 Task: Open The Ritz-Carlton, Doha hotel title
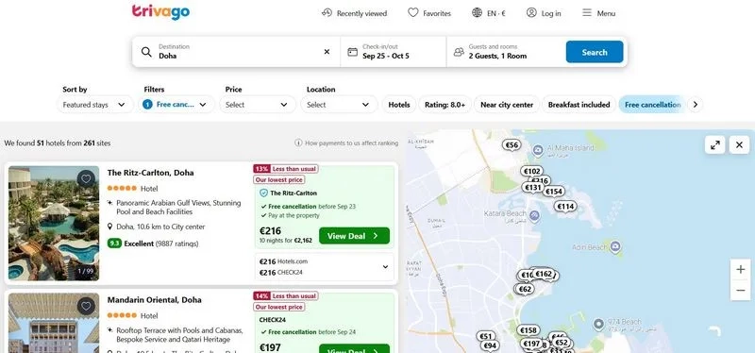coord(151,173)
